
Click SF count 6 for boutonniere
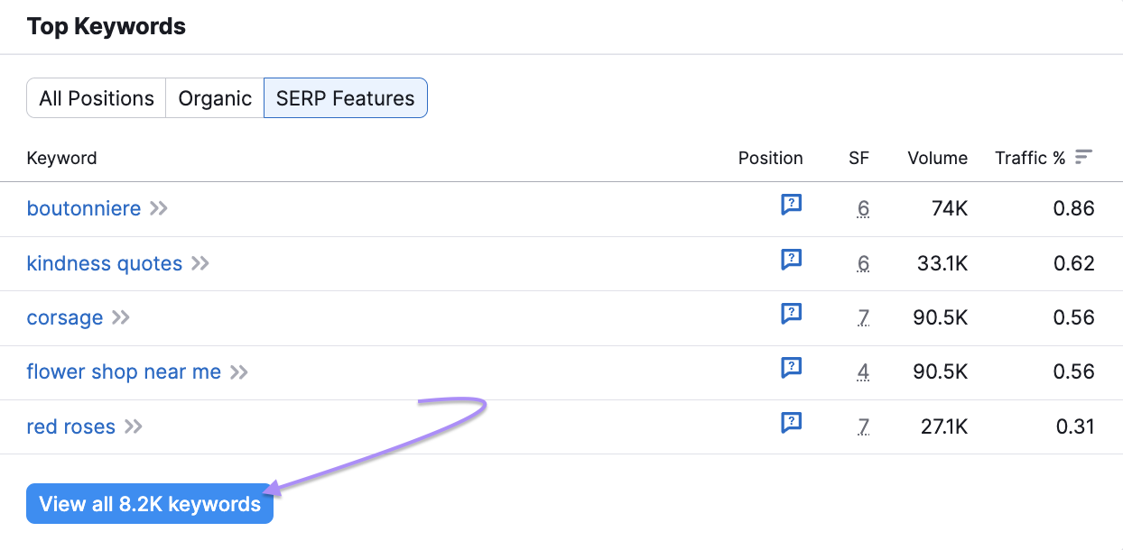(863, 209)
